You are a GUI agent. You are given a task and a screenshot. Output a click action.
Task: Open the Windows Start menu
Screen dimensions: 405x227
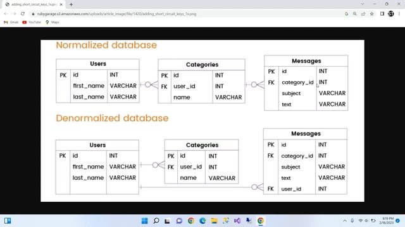(145, 221)
